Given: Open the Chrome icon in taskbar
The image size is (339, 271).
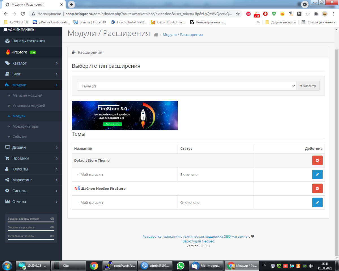Looking at the screenshot, I should [x=94, y=266].
